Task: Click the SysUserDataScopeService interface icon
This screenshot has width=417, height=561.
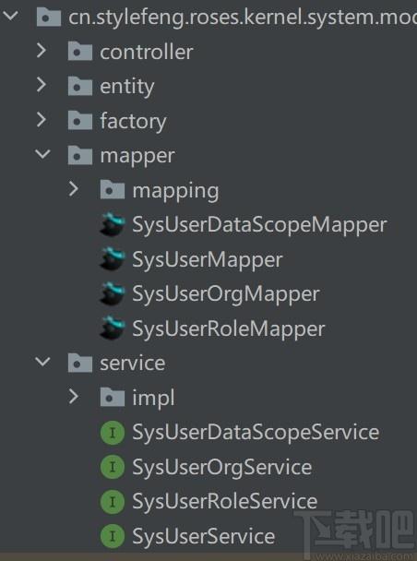Action: point(113,433)
